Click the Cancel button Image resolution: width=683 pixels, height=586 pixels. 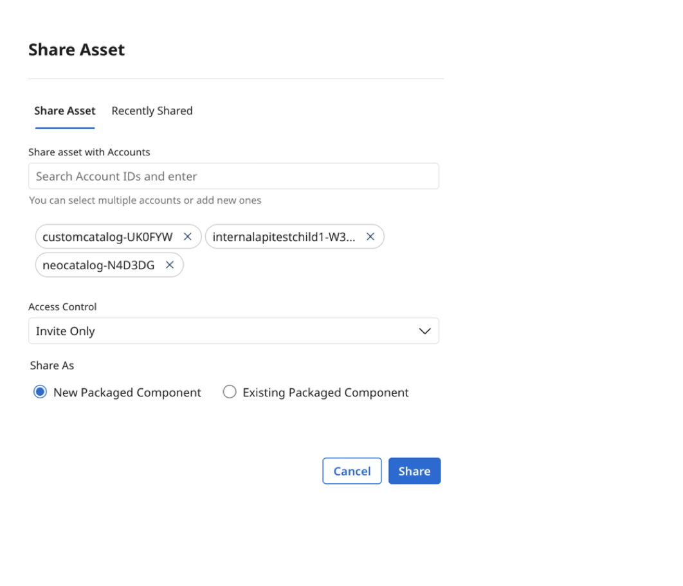[x=352, y=471]
